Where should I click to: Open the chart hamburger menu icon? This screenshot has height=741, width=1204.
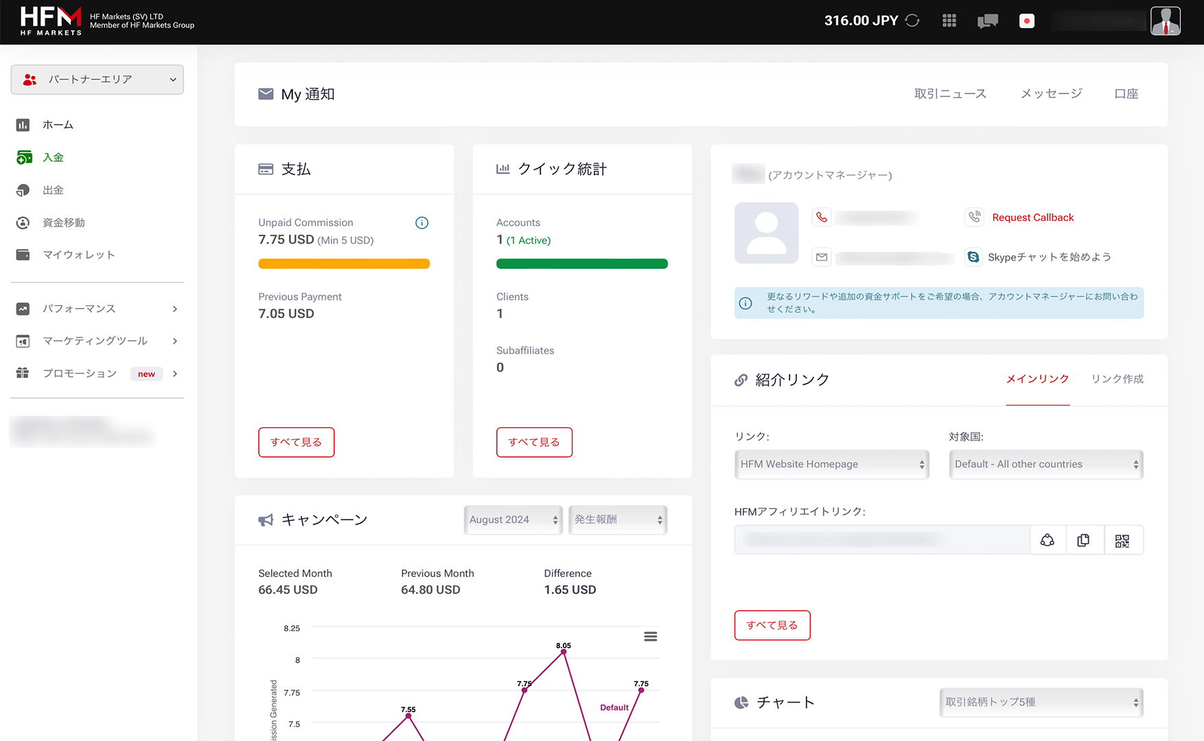coord(650,637)
